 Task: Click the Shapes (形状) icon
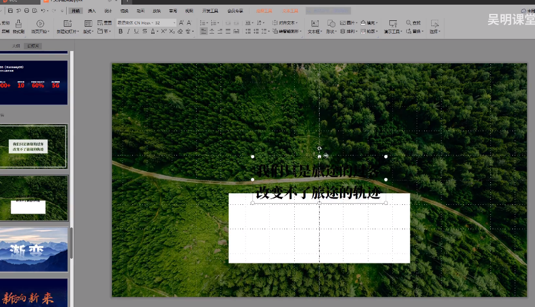pyautogui.click(x=331, y=24)
